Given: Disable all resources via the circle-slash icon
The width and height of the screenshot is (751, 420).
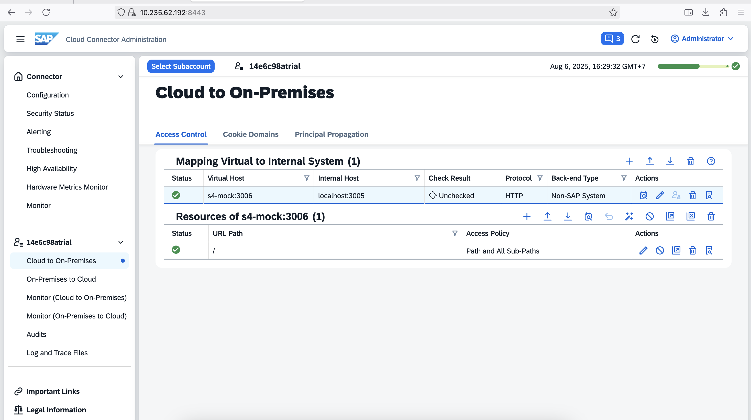Looking at the screenshot, I should pyautogui.click(x=649, y=217).
